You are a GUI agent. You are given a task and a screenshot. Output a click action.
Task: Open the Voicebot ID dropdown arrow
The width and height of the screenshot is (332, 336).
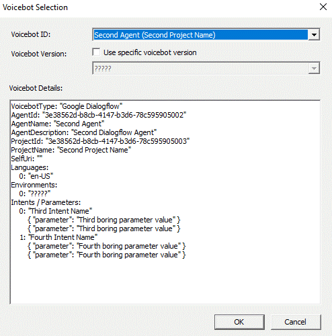(x=314, y=35)
